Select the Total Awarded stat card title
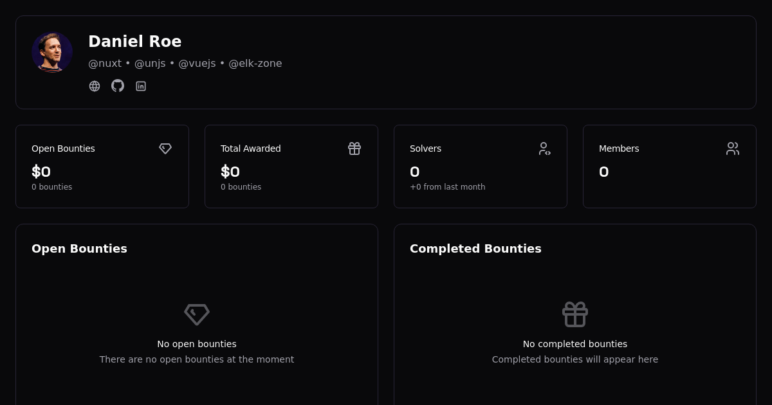Image resolution: width=772 pixels, height=405 pixels. 251,148
